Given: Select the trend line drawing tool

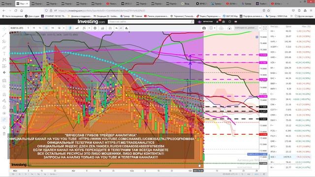Looking at the screenshot, I should tap(4, 35).
